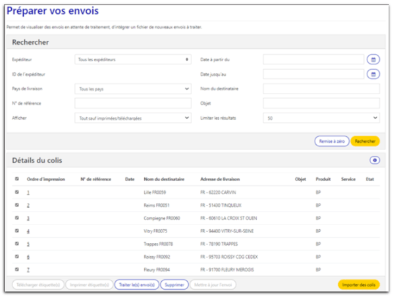Click 'Traiter le(s) envoi(s)' button
This screenshot has width=395, height=297.
click(x=136, y=284)
